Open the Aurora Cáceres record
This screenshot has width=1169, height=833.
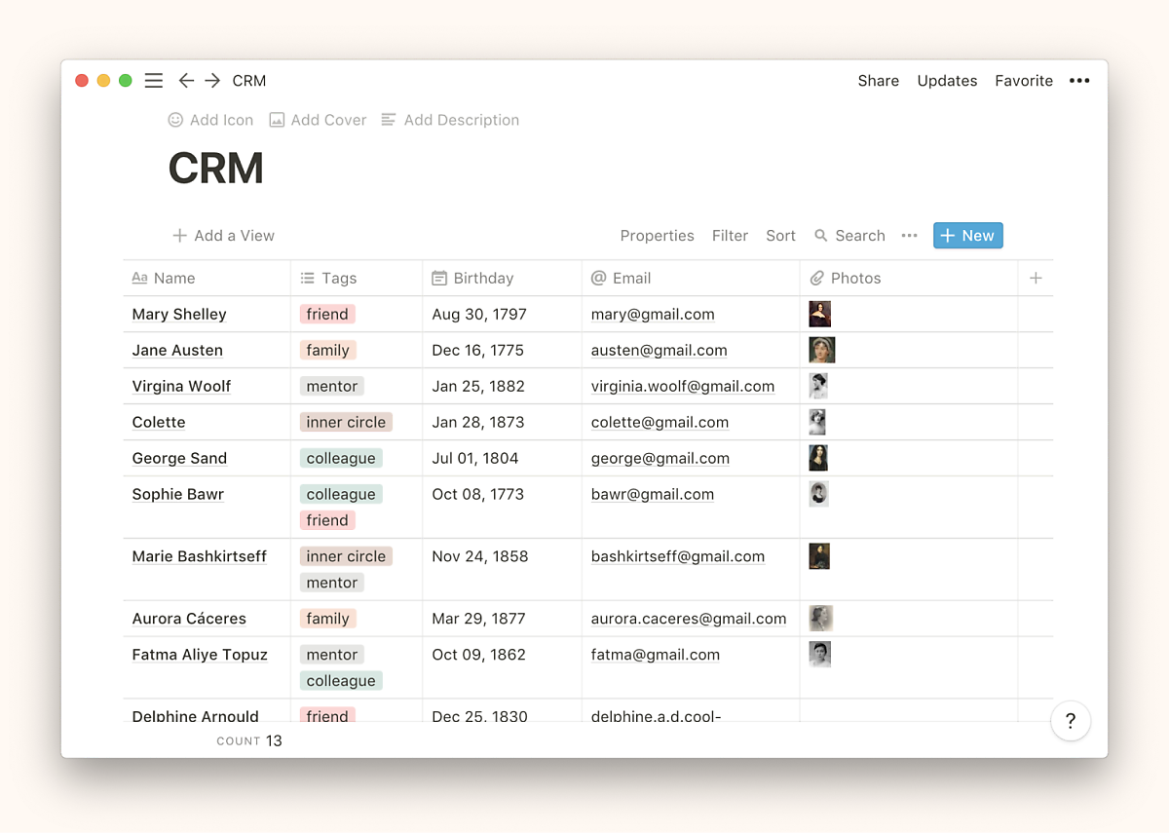pos(189,619)
